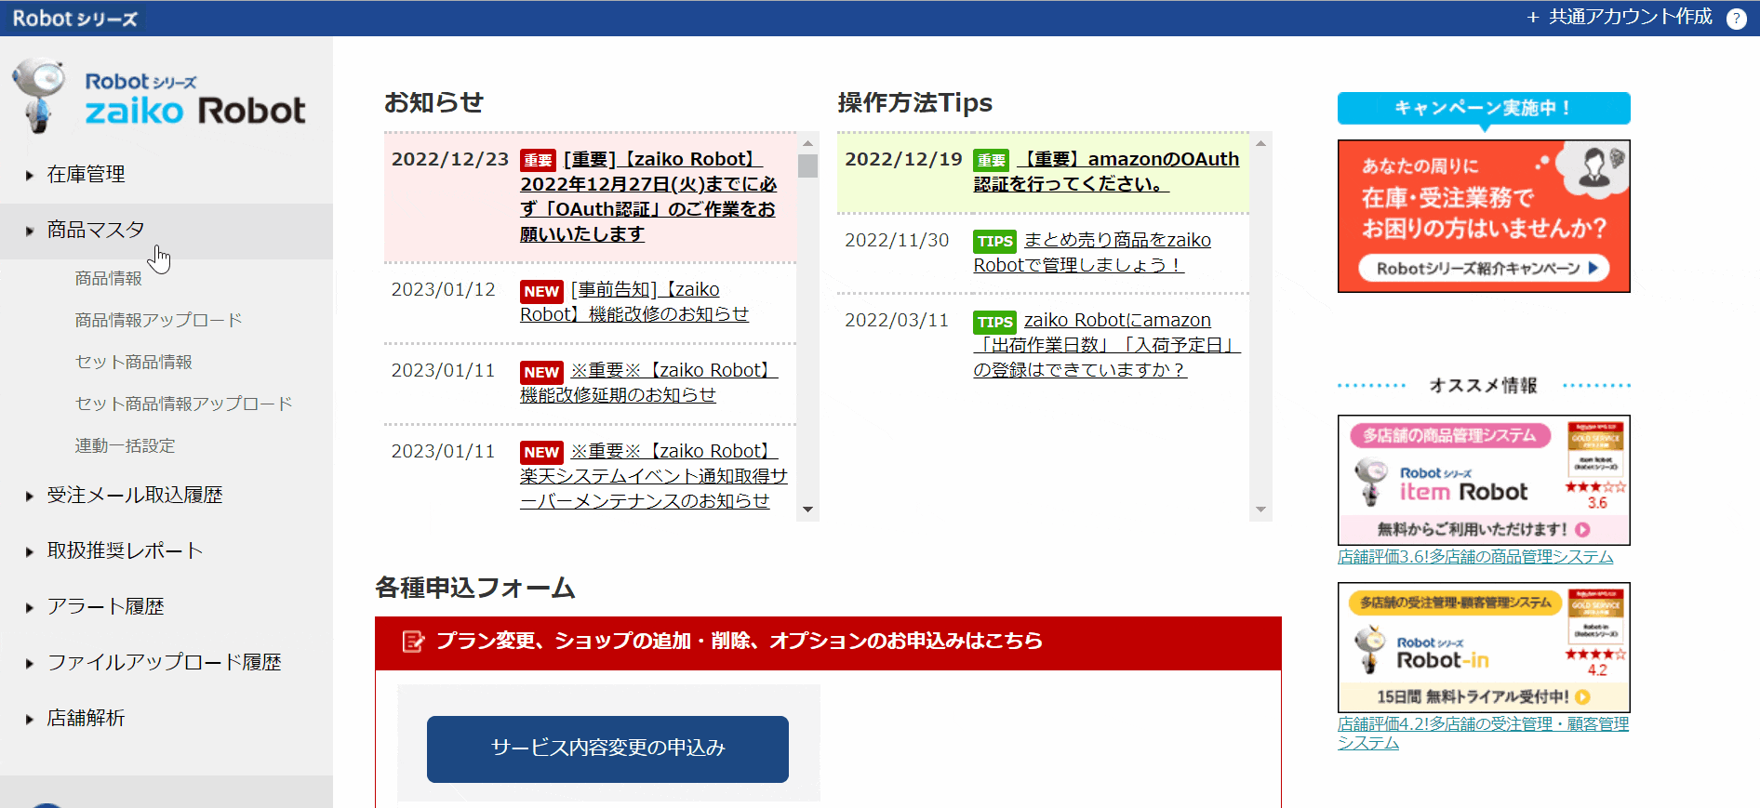
Task: Open まとめ売り商品 tip link
Action: [x=1092, y=252]
